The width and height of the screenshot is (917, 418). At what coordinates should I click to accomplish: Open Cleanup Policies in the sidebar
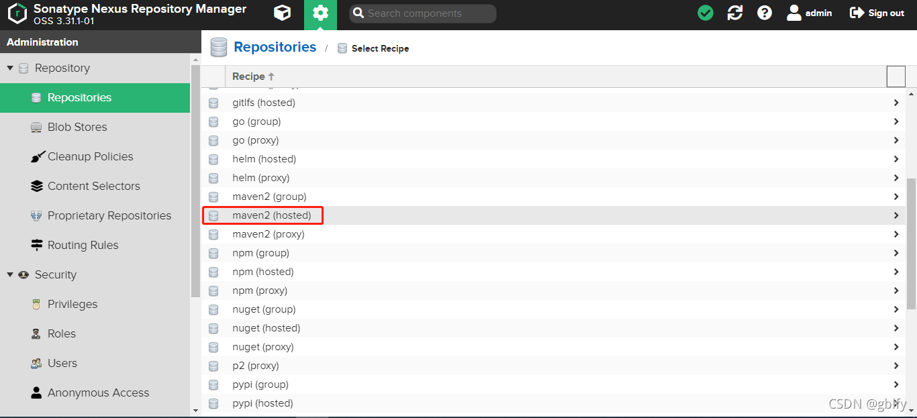coord(95,157)
